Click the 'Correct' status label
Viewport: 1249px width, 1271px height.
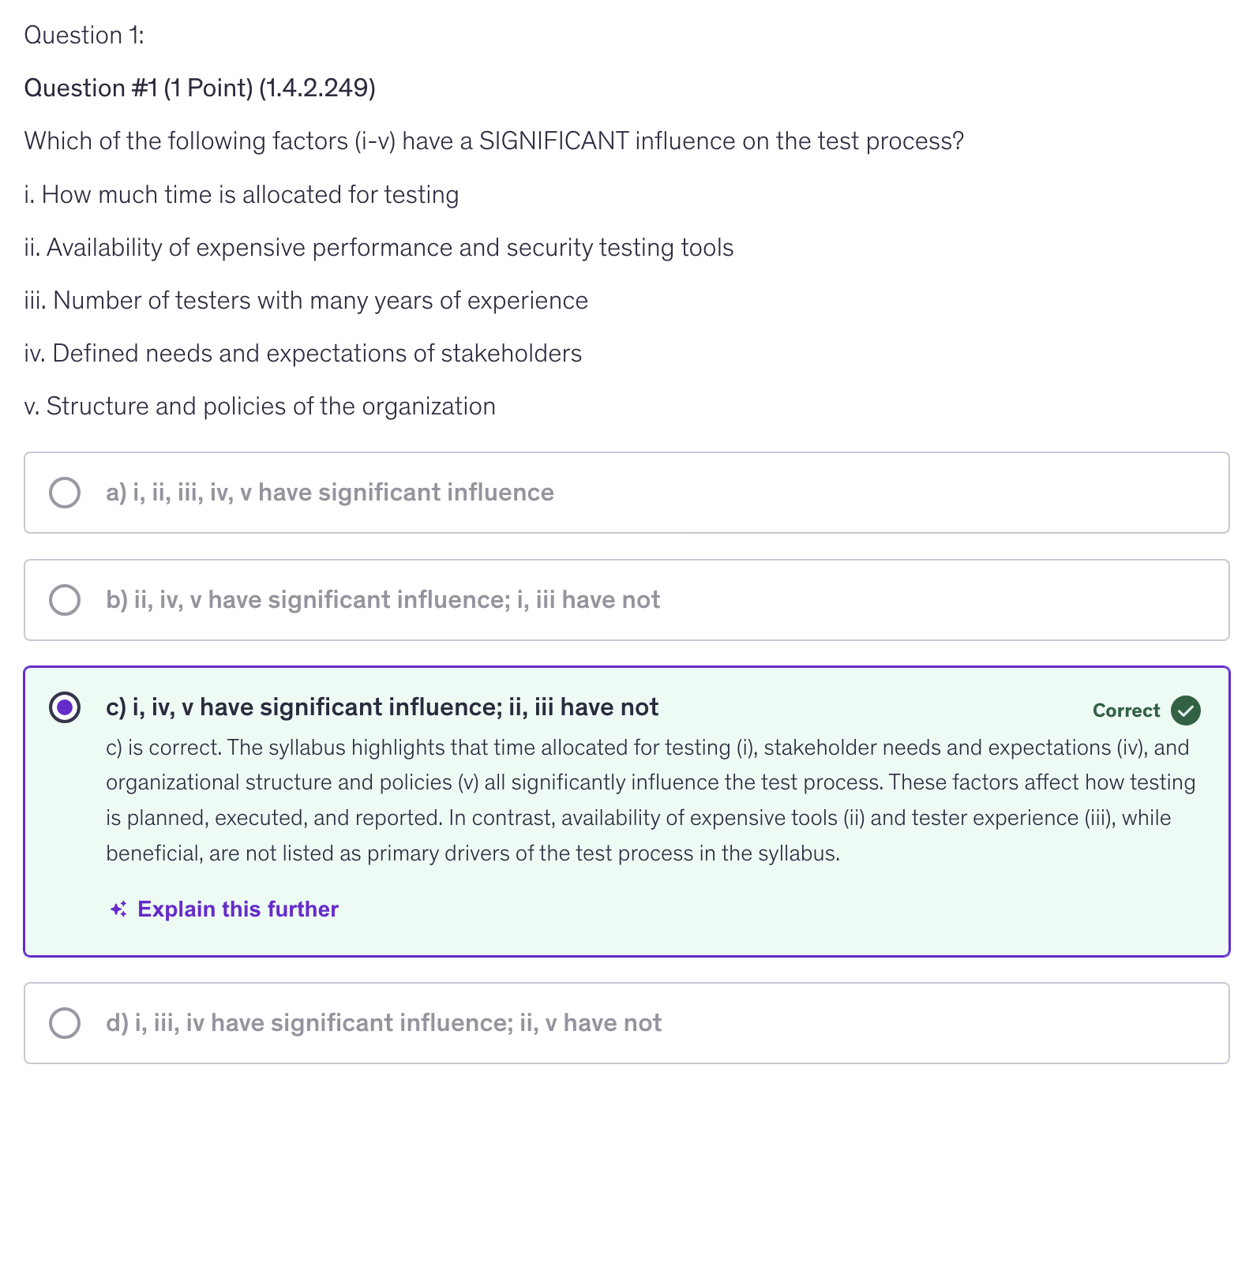(x=1126, y=710)
